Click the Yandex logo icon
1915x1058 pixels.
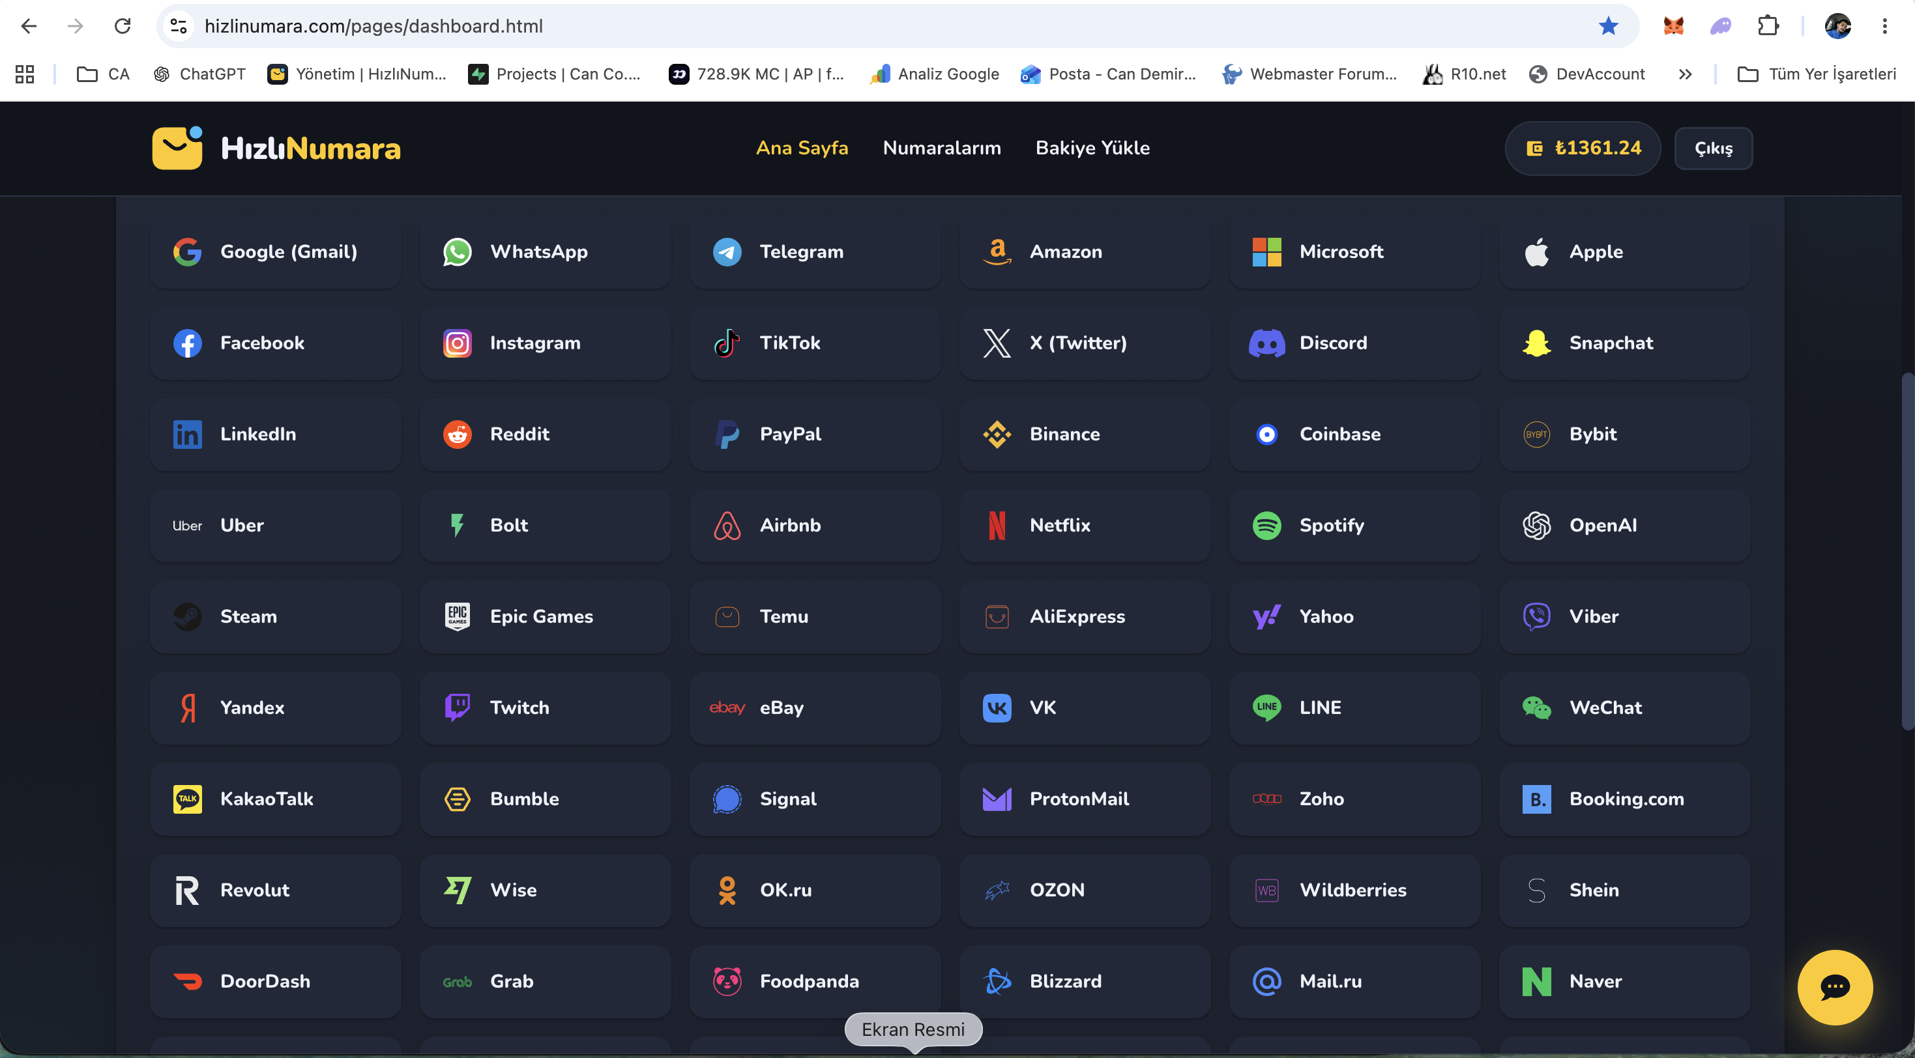coord(187,708)
